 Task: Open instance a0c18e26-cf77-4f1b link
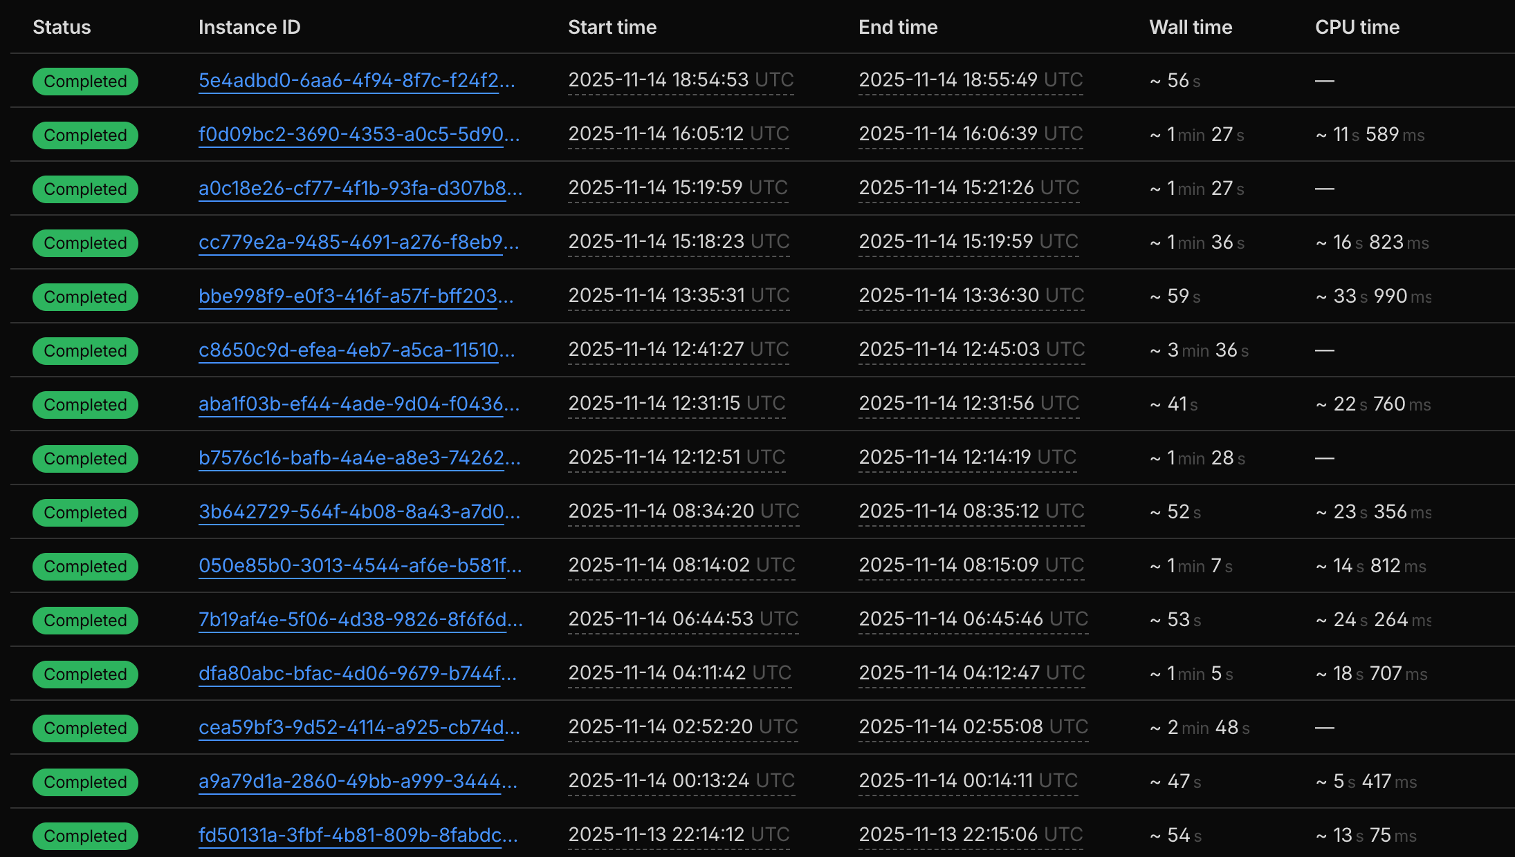click(360, 189)
